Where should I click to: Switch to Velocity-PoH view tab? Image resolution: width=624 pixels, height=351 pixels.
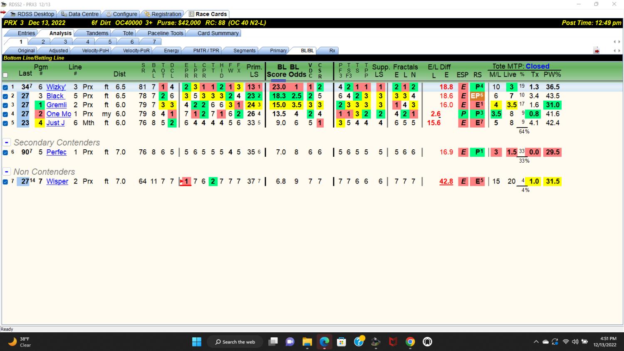pyautogui.click(x=95, y=50)
